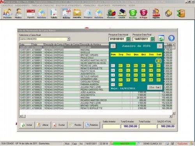Select day 31 in the calendar
The width and height of the screenshot is (195, 146).
[x=121, y=85]
